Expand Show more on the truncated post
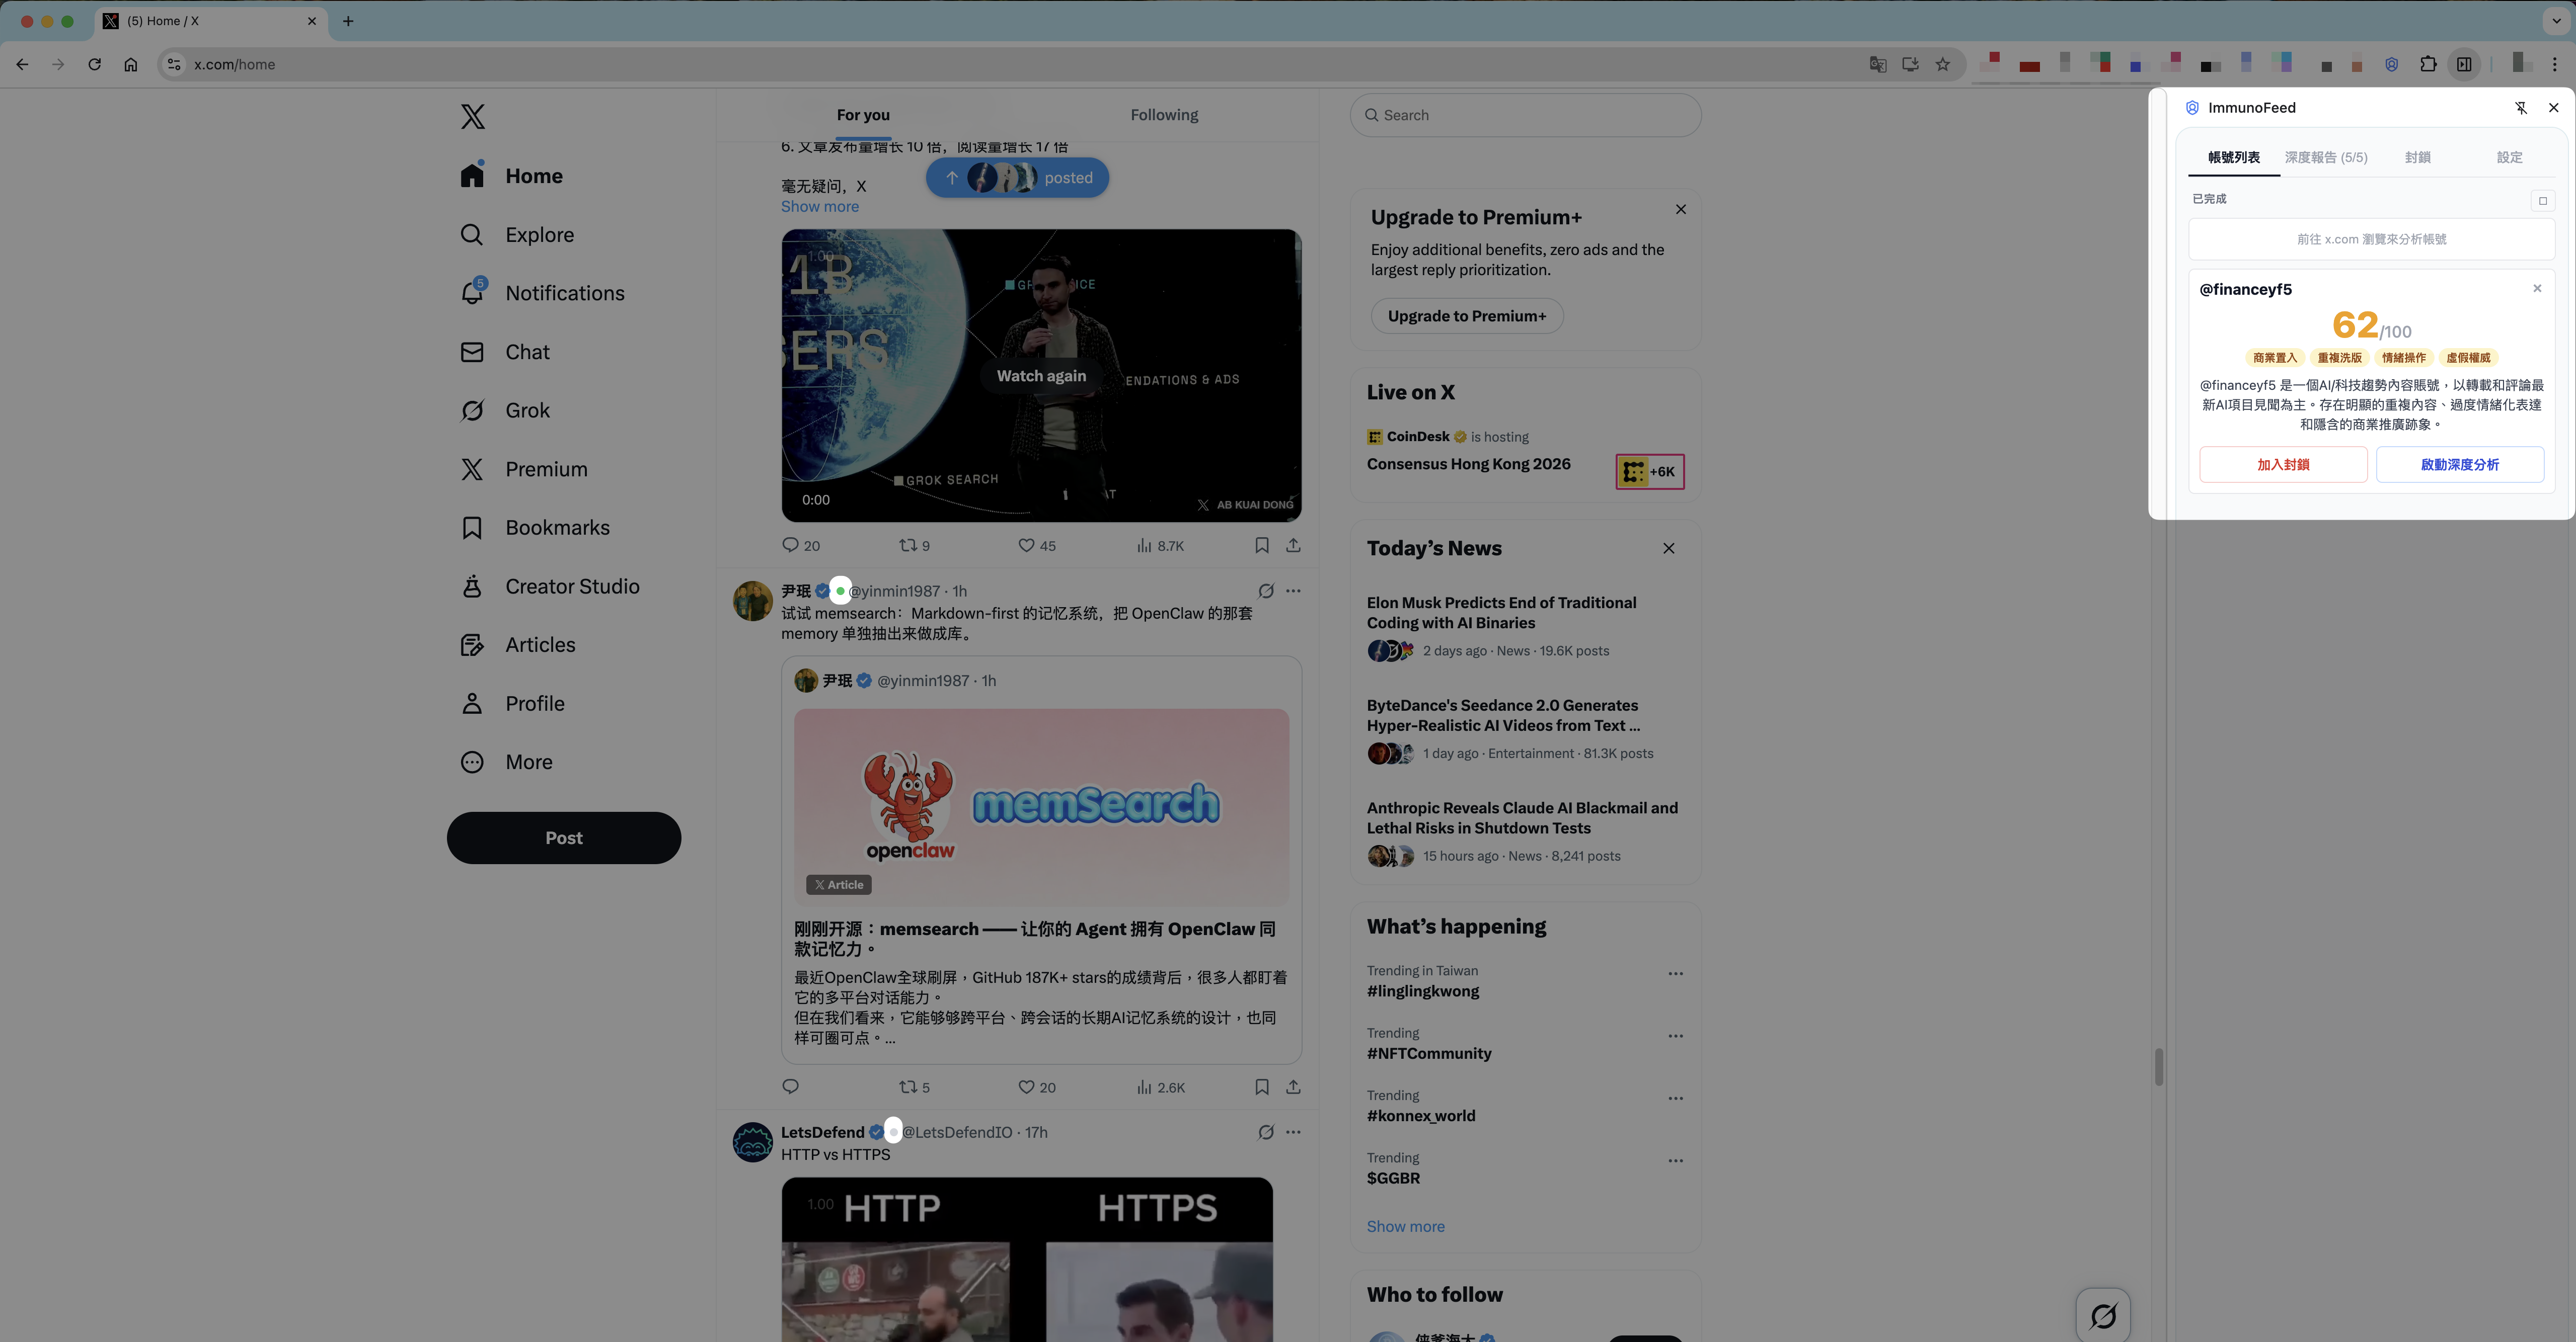The image size is (2576, 1342). (x=819, y=206)
